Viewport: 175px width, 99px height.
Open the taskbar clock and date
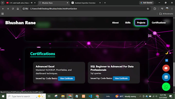[x=163, y=96]
